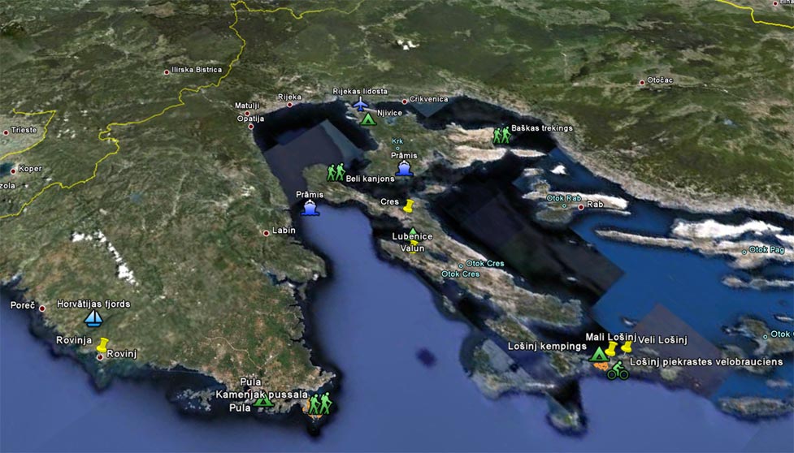Open the hikers icon for Baškas trekings
This screenshot has width=794, height=453.
tap(501, 136)
